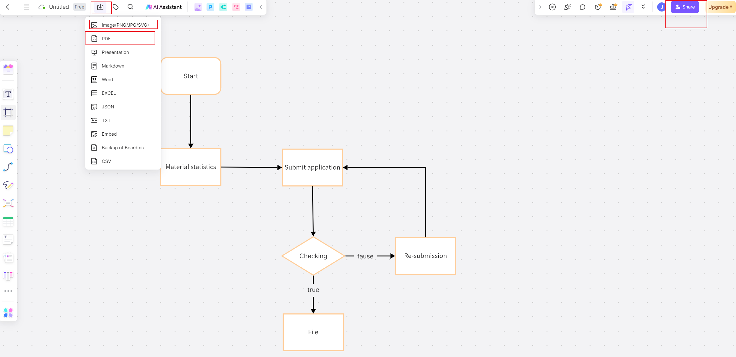Viewport: 736px width, 357px height.
Task: Open the search tool
Action: pos(130,7)
